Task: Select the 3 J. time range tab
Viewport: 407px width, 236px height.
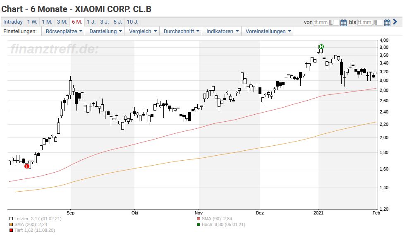Action: tap(105, 22)
